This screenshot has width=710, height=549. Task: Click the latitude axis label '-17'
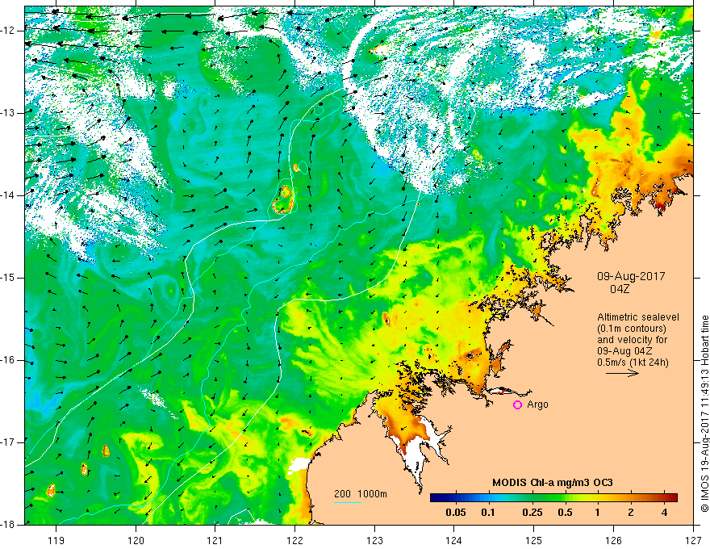click(x=8, y=442)
